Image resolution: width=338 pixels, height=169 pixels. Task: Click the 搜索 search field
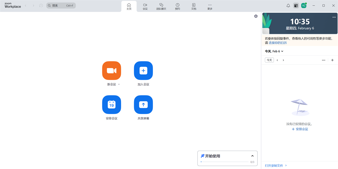tap(61, 5)
